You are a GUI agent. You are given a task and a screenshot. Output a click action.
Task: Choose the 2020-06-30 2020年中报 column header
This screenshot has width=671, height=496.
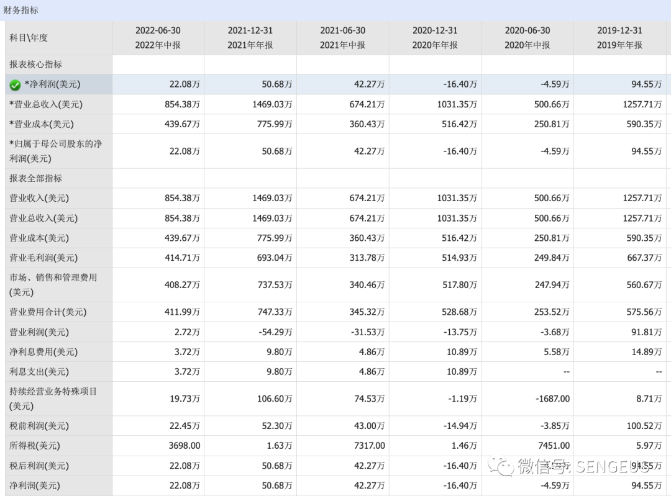pyautogui.click(x=527, y=38)
